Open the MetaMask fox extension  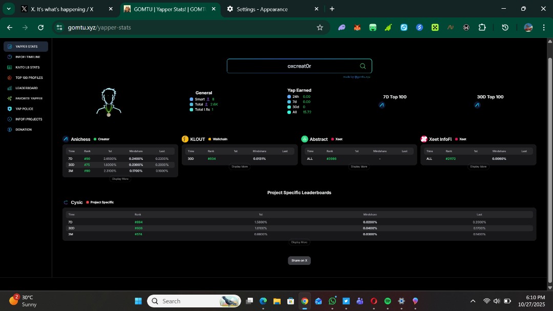[357, 28]
